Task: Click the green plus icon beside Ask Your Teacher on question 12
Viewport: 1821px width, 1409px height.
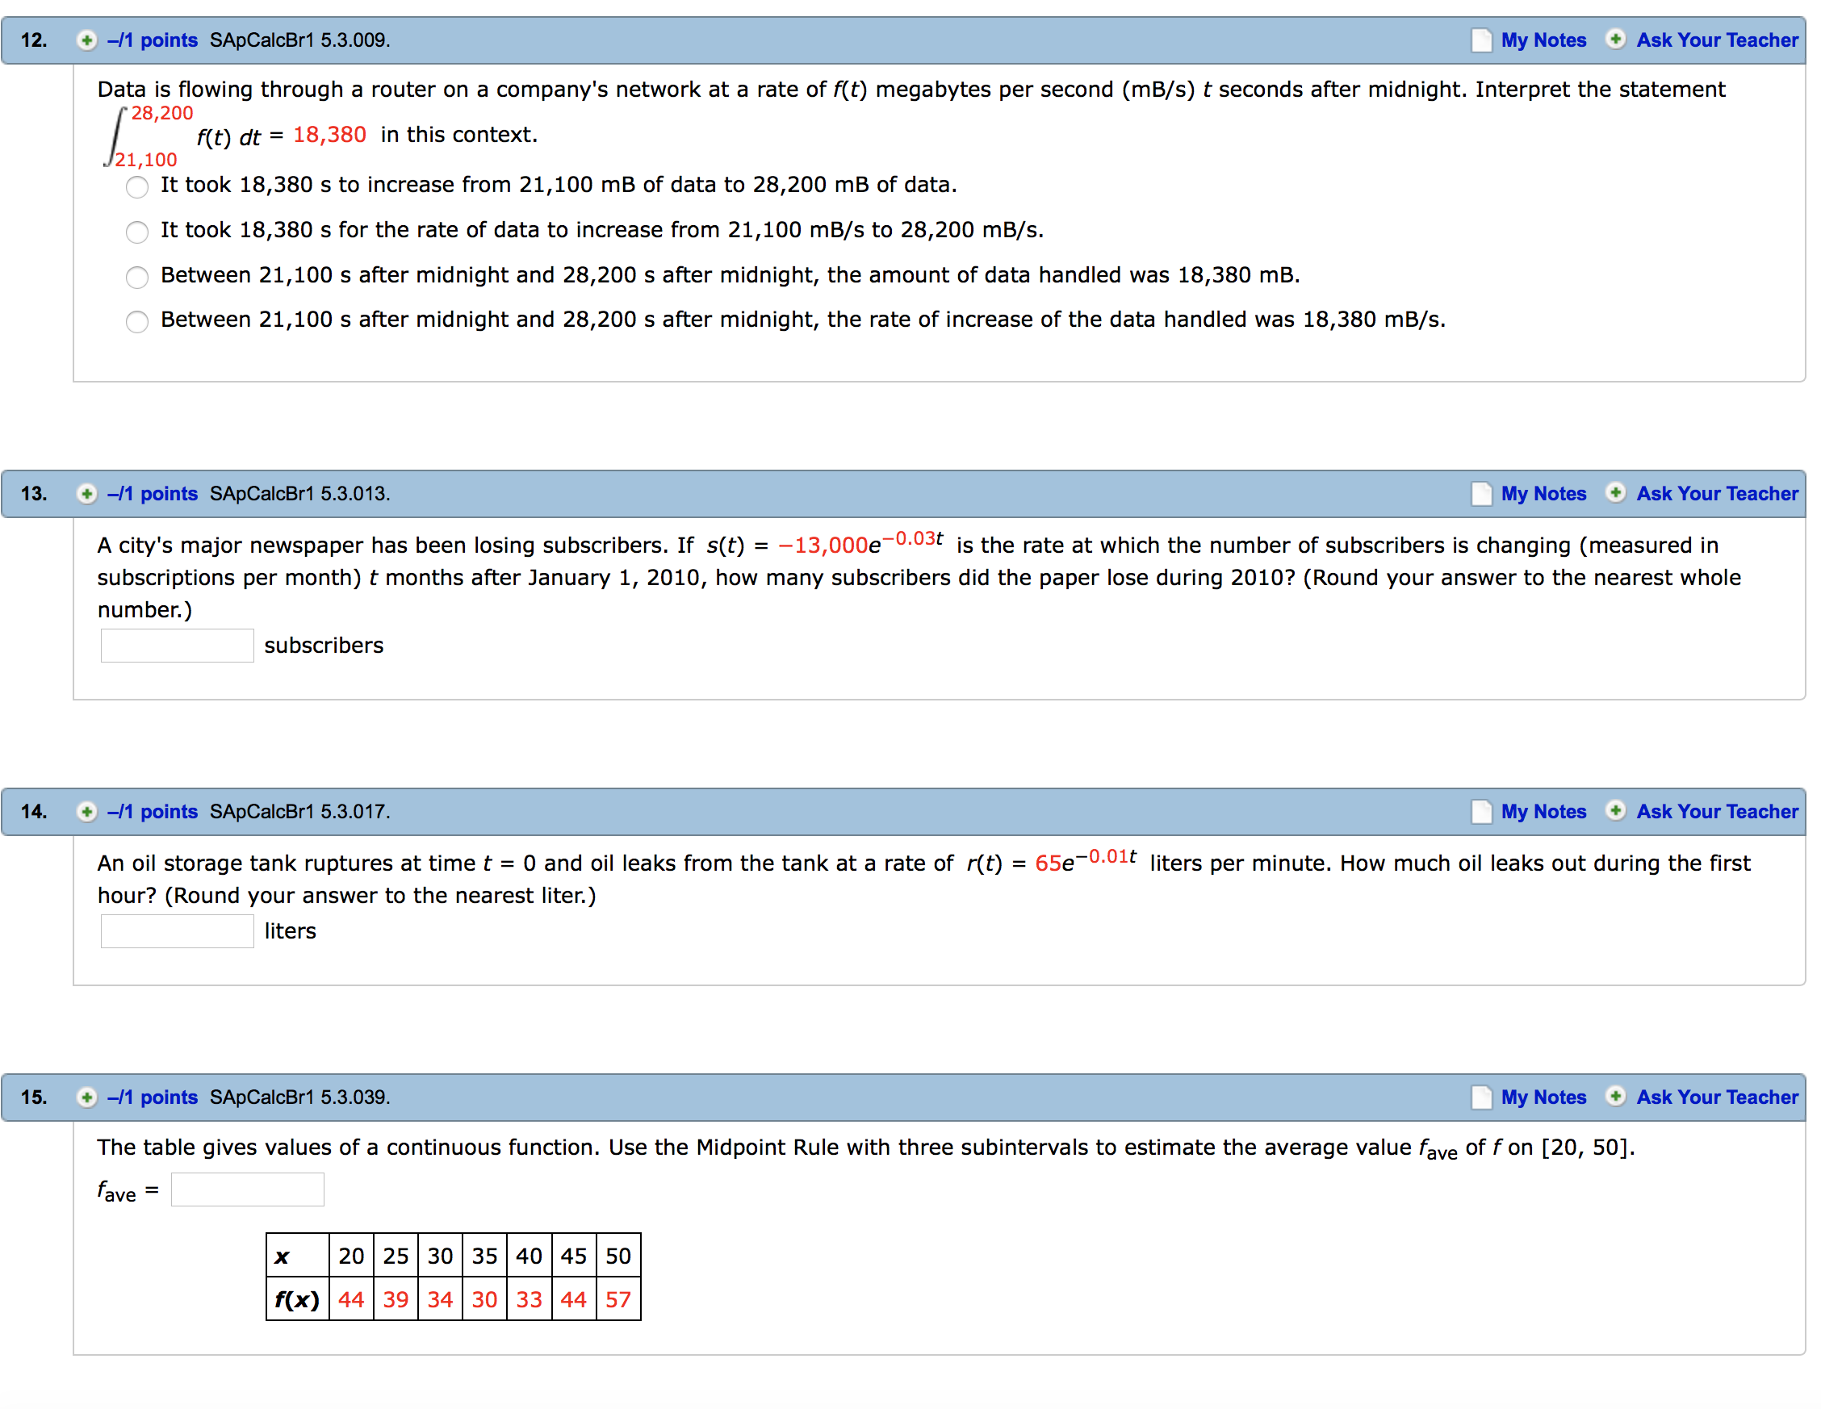Action: (1616, 40)
